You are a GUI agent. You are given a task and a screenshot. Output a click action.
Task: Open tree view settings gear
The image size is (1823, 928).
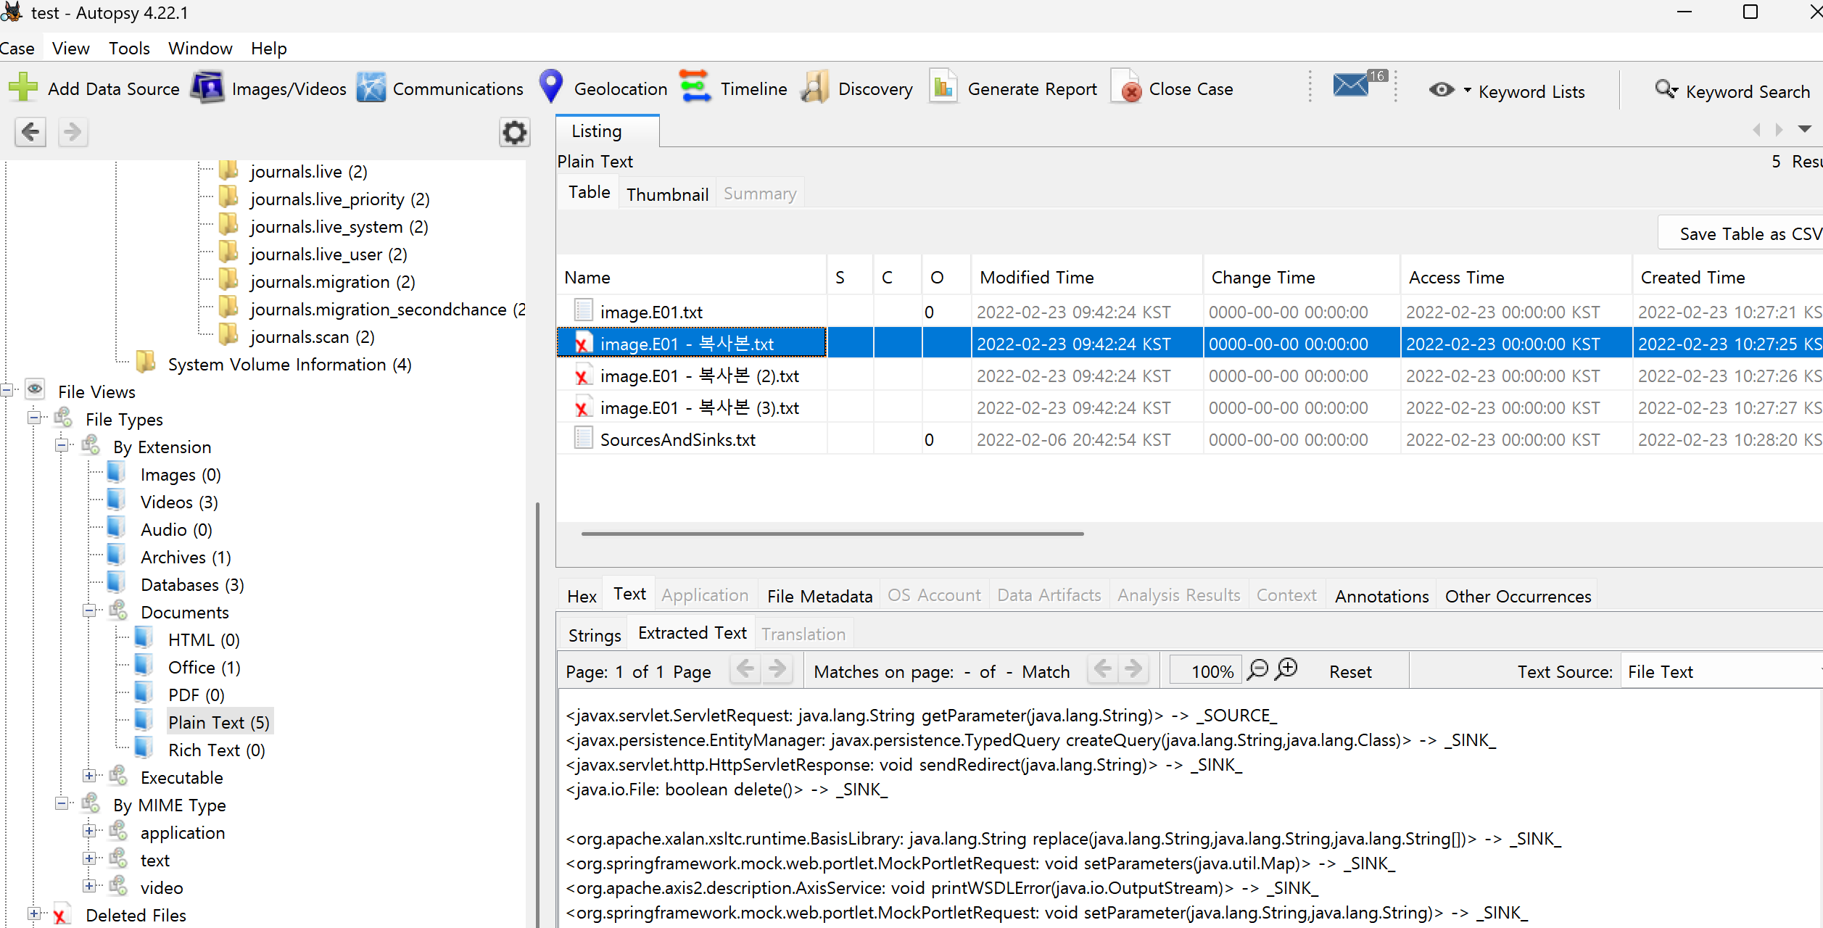pos(514,132)
